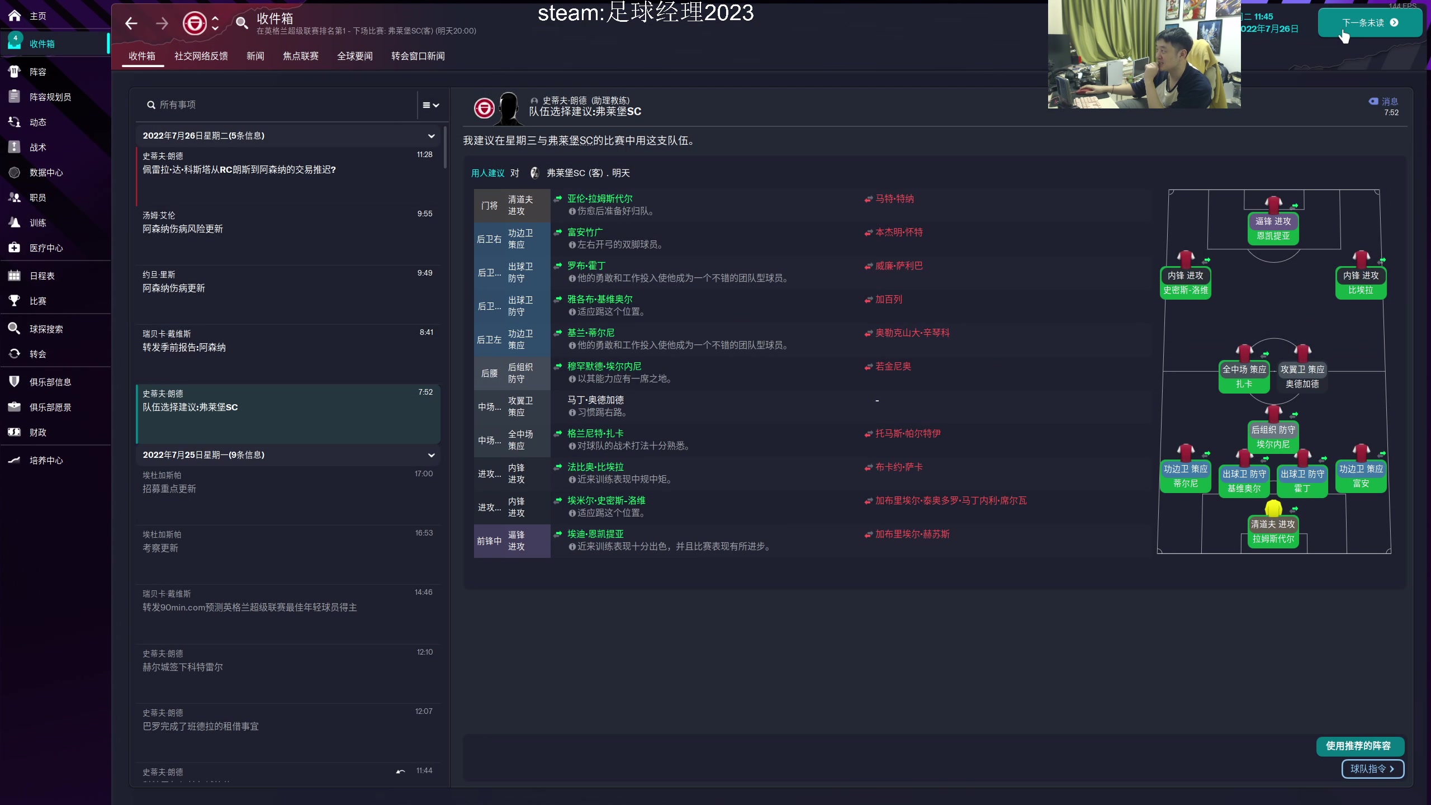Click 下一条未读 continue button
Screen dimensions: 1431x805
(x=1370, y=23)
